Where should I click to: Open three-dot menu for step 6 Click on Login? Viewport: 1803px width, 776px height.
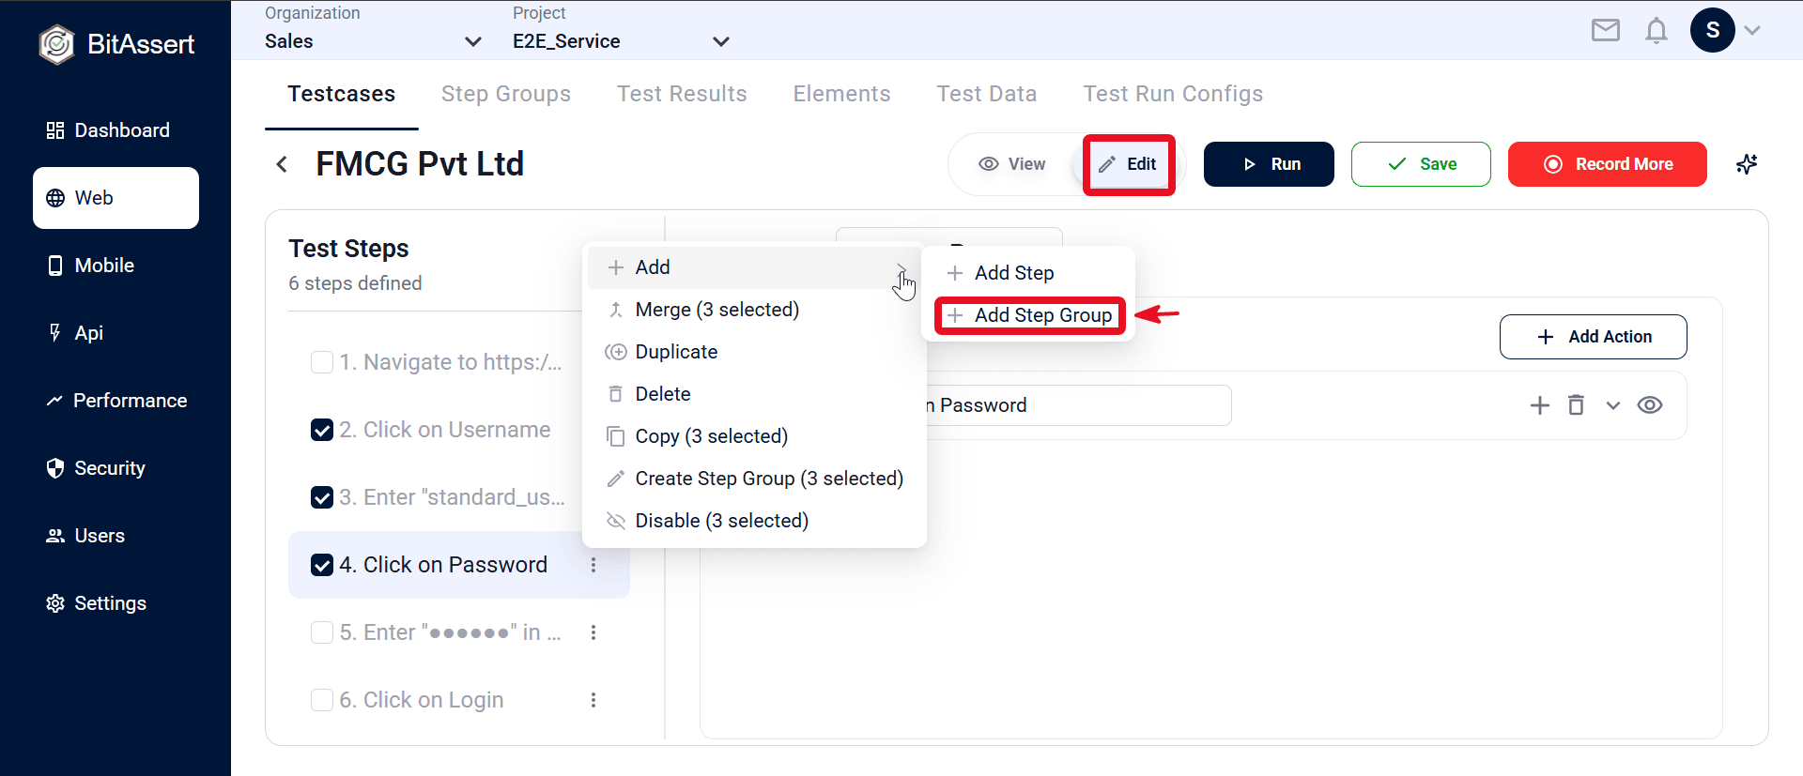[593, 700]
